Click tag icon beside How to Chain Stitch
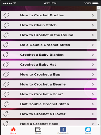The image size is (101, 135). coord(6,25)
